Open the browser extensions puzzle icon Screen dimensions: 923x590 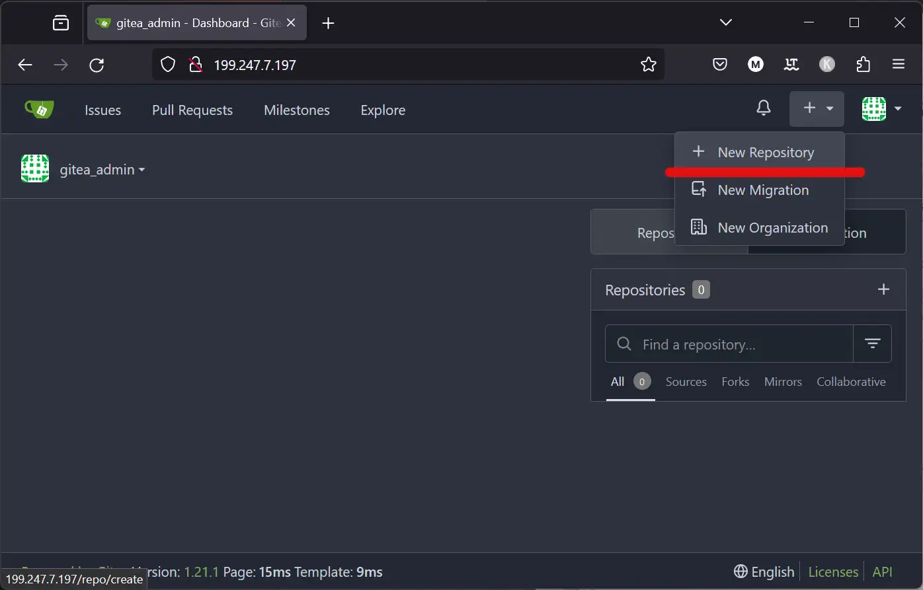(863, 65)
